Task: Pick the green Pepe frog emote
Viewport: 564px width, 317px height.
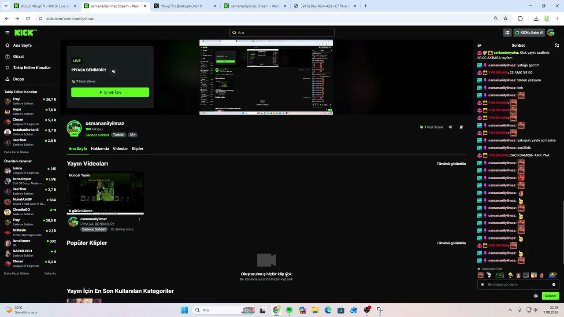Action: (500, 275)
